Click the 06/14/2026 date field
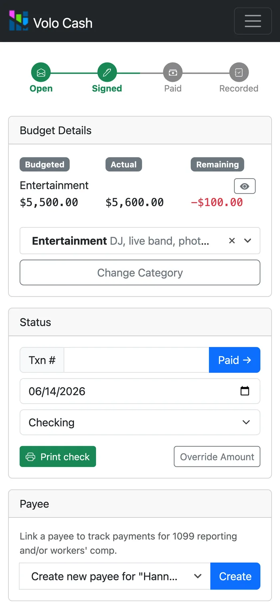Viewport: 280px width, 610px height. tap(140, 391)
